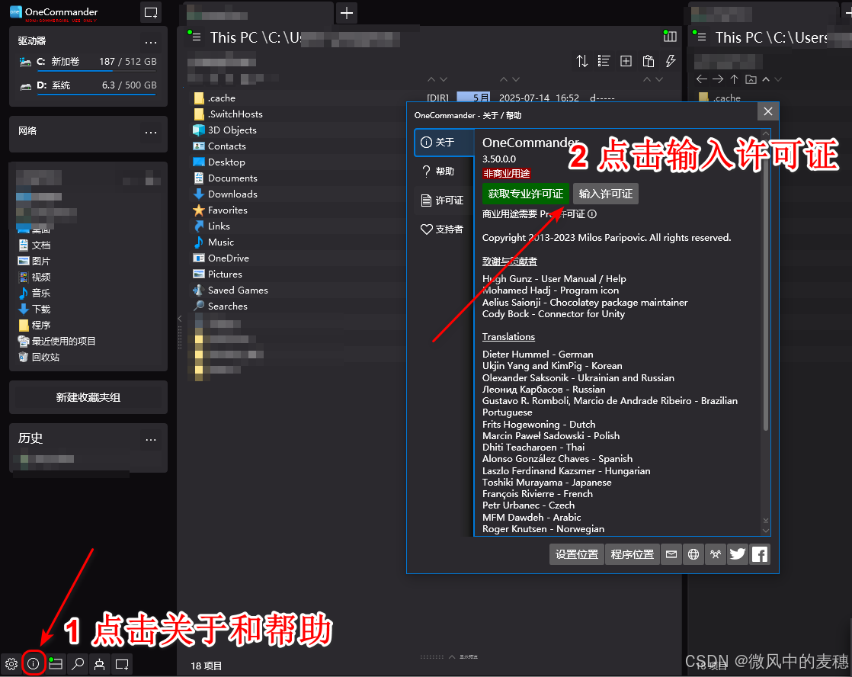Switch to the 帮助 tab

[x=444, y=172]
